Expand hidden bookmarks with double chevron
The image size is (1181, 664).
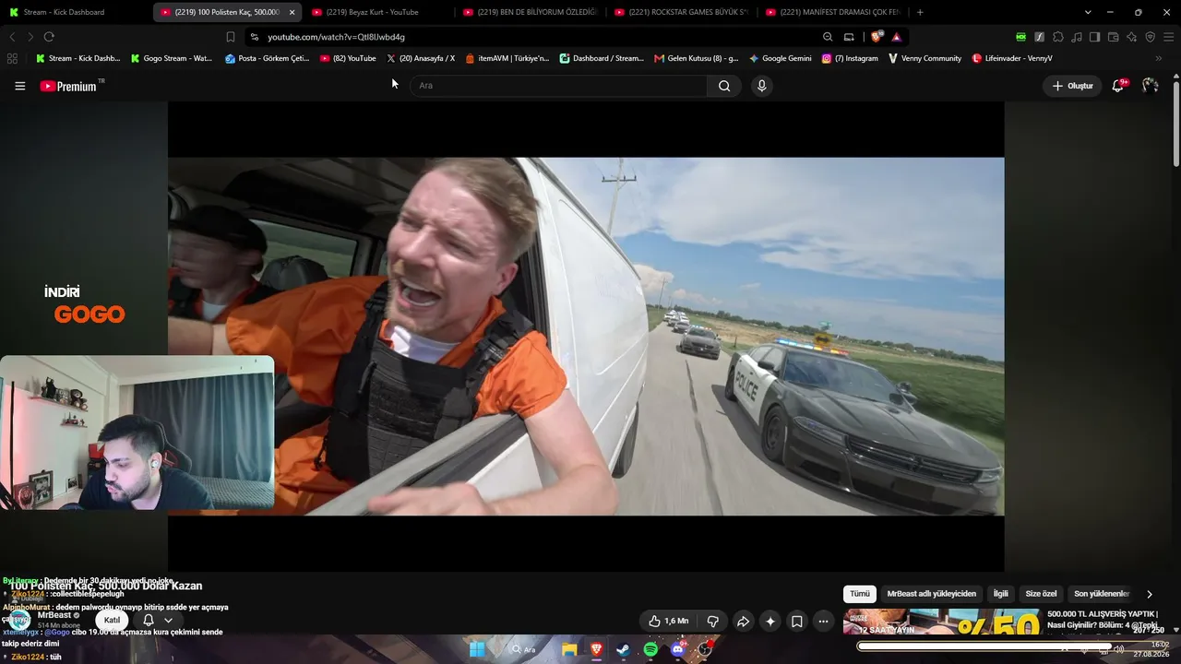click(1159, 58)
